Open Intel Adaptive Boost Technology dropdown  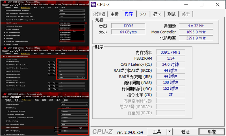tap(72, 10)
